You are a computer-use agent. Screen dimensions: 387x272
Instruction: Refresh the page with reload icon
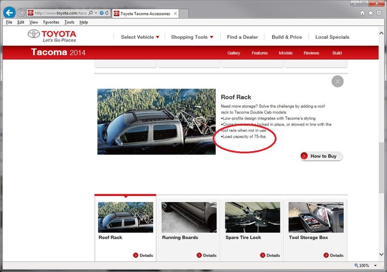coord(107,13)
